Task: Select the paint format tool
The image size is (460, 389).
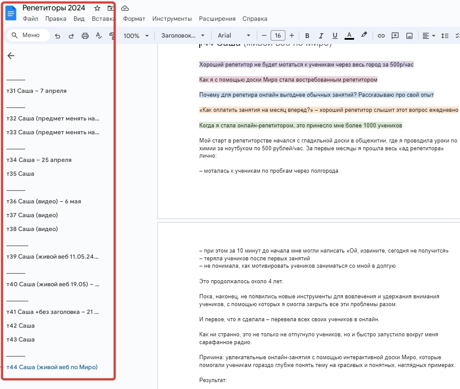Action: coord(112,36)
